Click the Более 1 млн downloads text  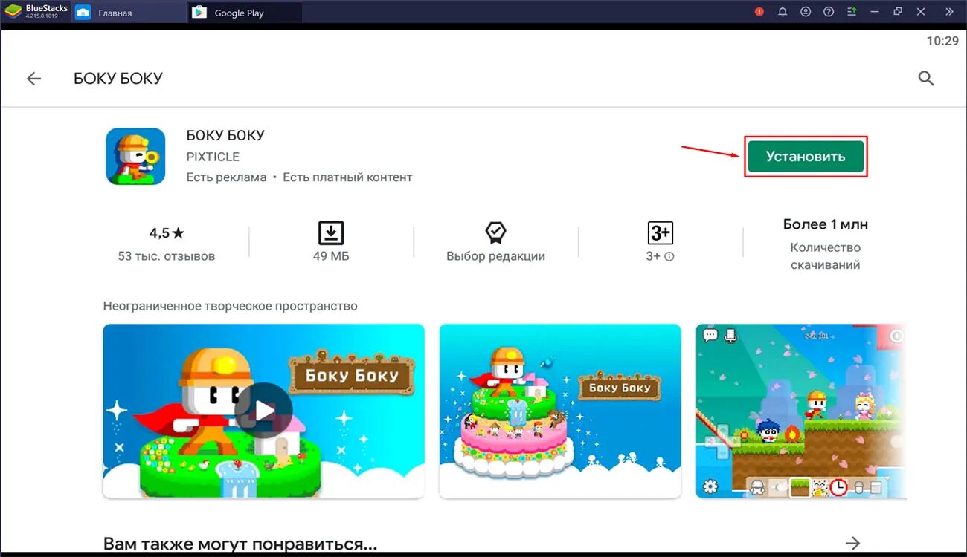tap(826, 224)
